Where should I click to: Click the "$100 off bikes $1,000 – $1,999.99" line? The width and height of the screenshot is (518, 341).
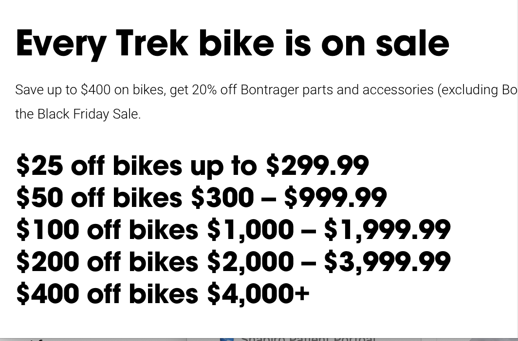(233, 230)
